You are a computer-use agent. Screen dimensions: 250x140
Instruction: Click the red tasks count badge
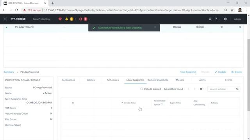click(x=86, y=19)
